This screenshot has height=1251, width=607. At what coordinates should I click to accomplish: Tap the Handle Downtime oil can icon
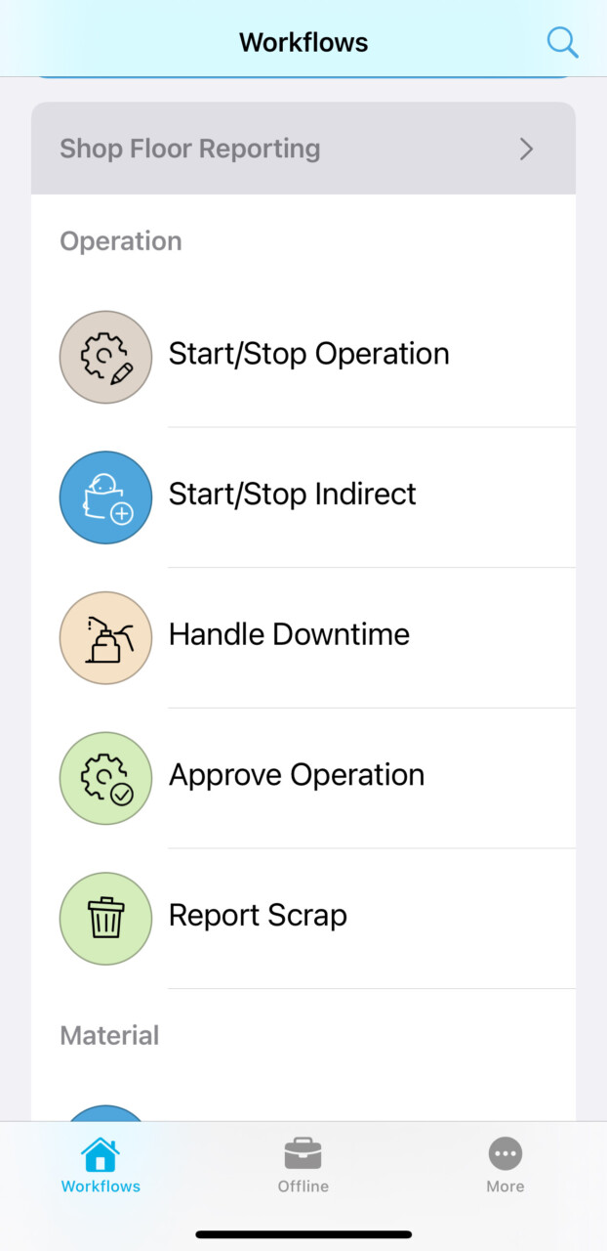coord(105,637)
